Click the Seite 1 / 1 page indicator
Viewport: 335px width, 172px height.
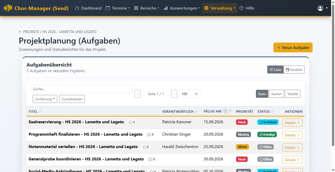click(156, 94)
